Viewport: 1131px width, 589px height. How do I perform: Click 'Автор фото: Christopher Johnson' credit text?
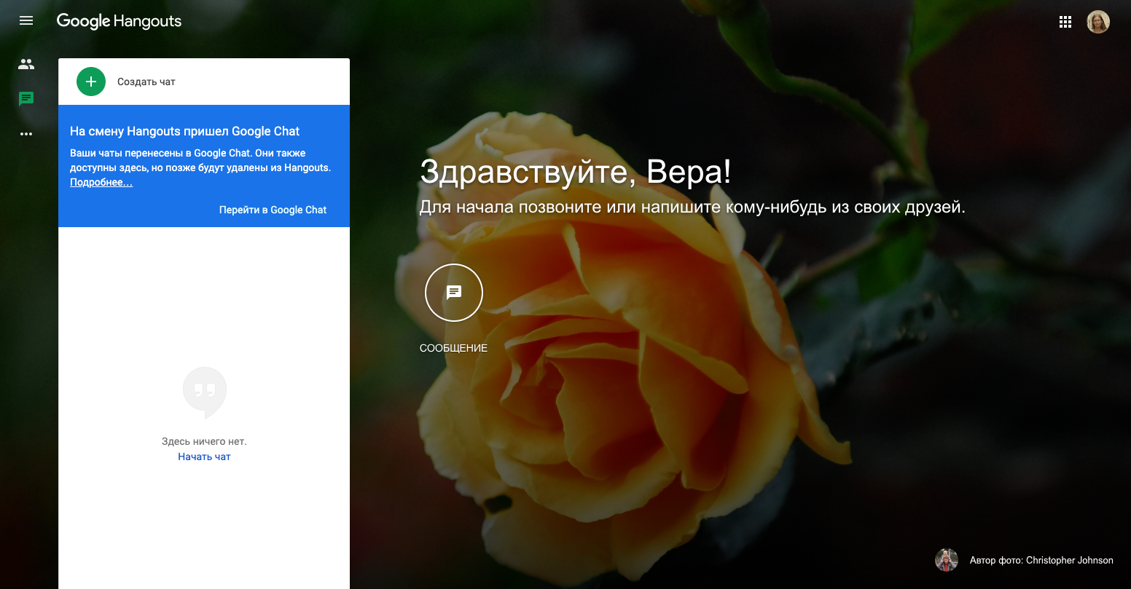pos(1041,561)
